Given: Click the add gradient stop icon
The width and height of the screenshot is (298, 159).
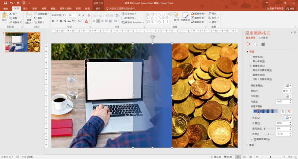Looking at the screenshot, I should 283,111.
